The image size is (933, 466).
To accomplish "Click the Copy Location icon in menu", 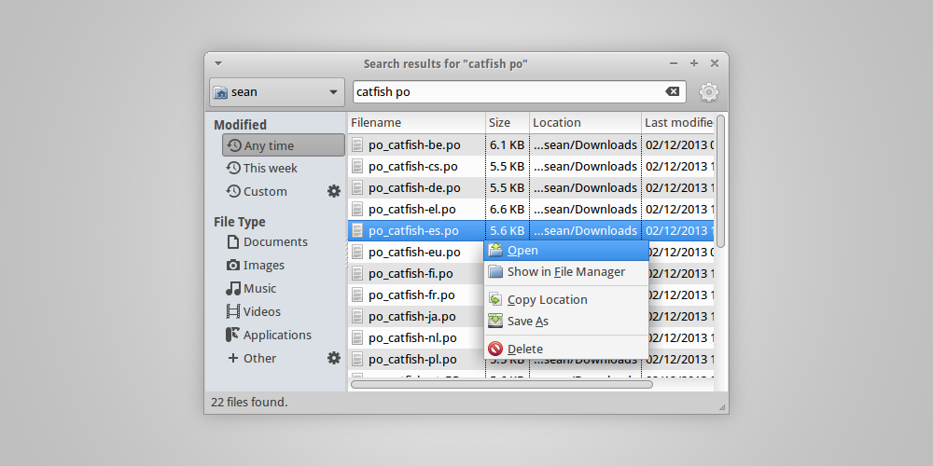I will [495, 299].
